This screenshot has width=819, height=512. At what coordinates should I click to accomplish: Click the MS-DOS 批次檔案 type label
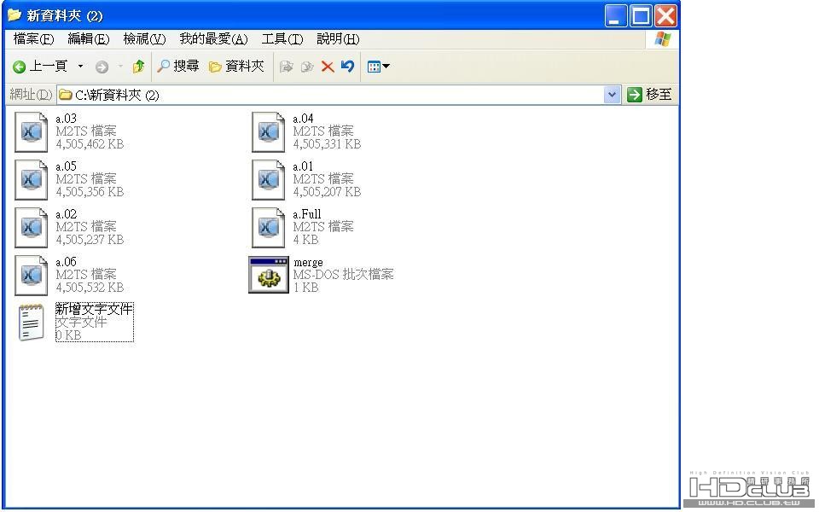343,274
